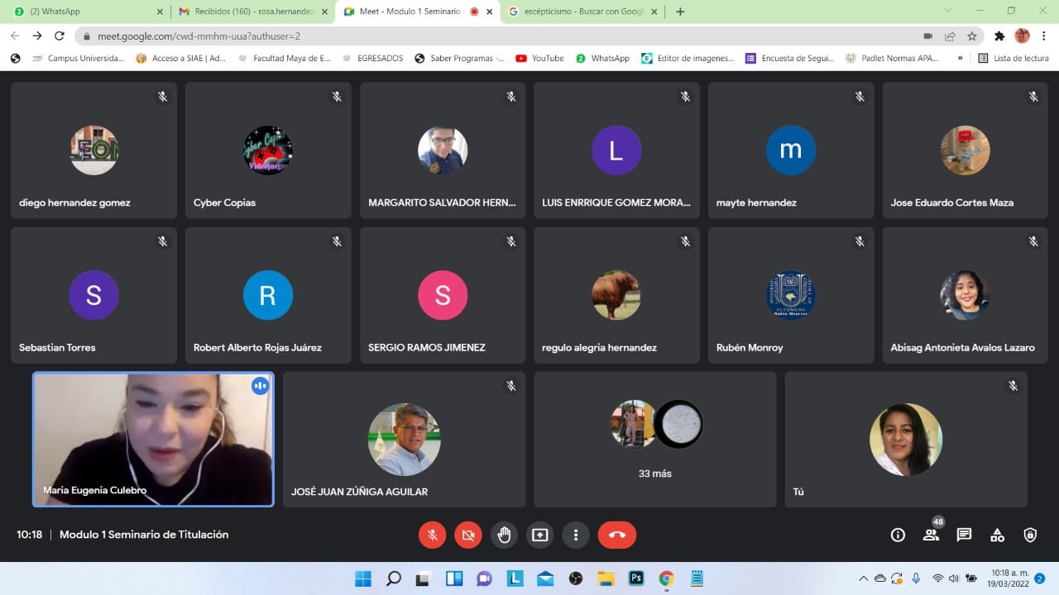This screenshot has width=1059, height=595.
Task: Open the Chrome profile avatar
Action: click(x=1023, y=36)
